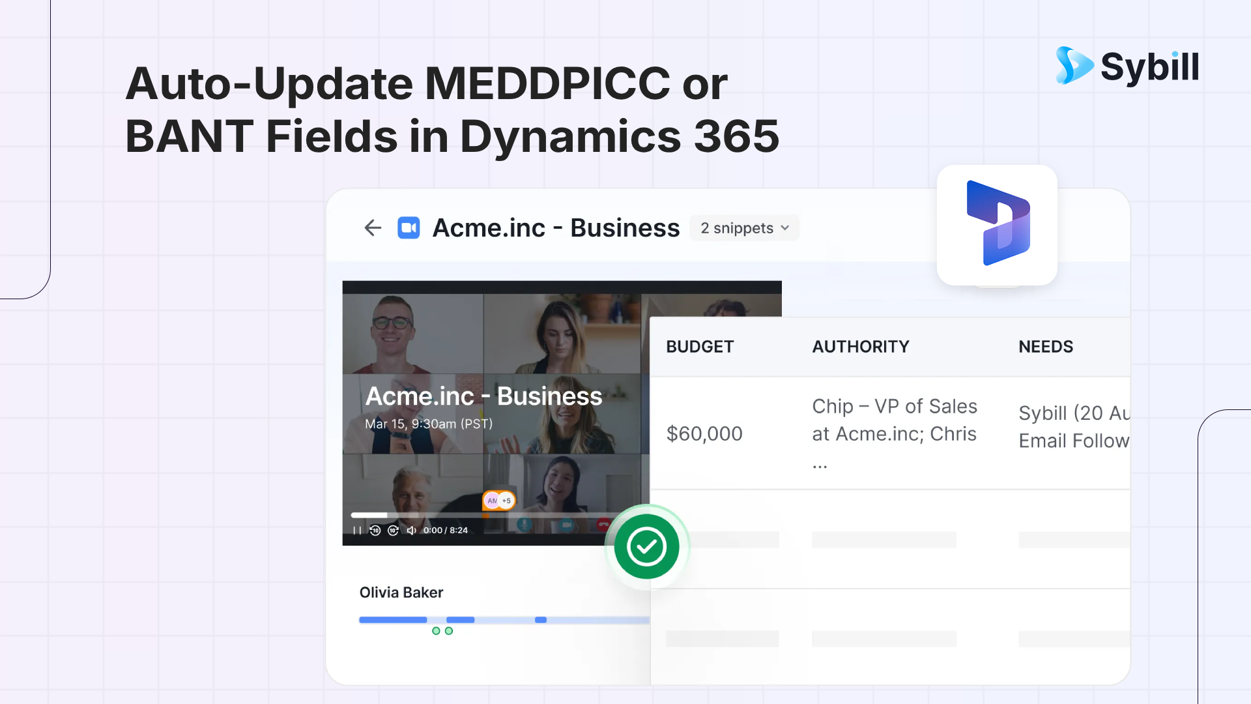Select the NEEDS column header
The width and height of the screenshot is (1251, 704).
(x=1046, y=347)
